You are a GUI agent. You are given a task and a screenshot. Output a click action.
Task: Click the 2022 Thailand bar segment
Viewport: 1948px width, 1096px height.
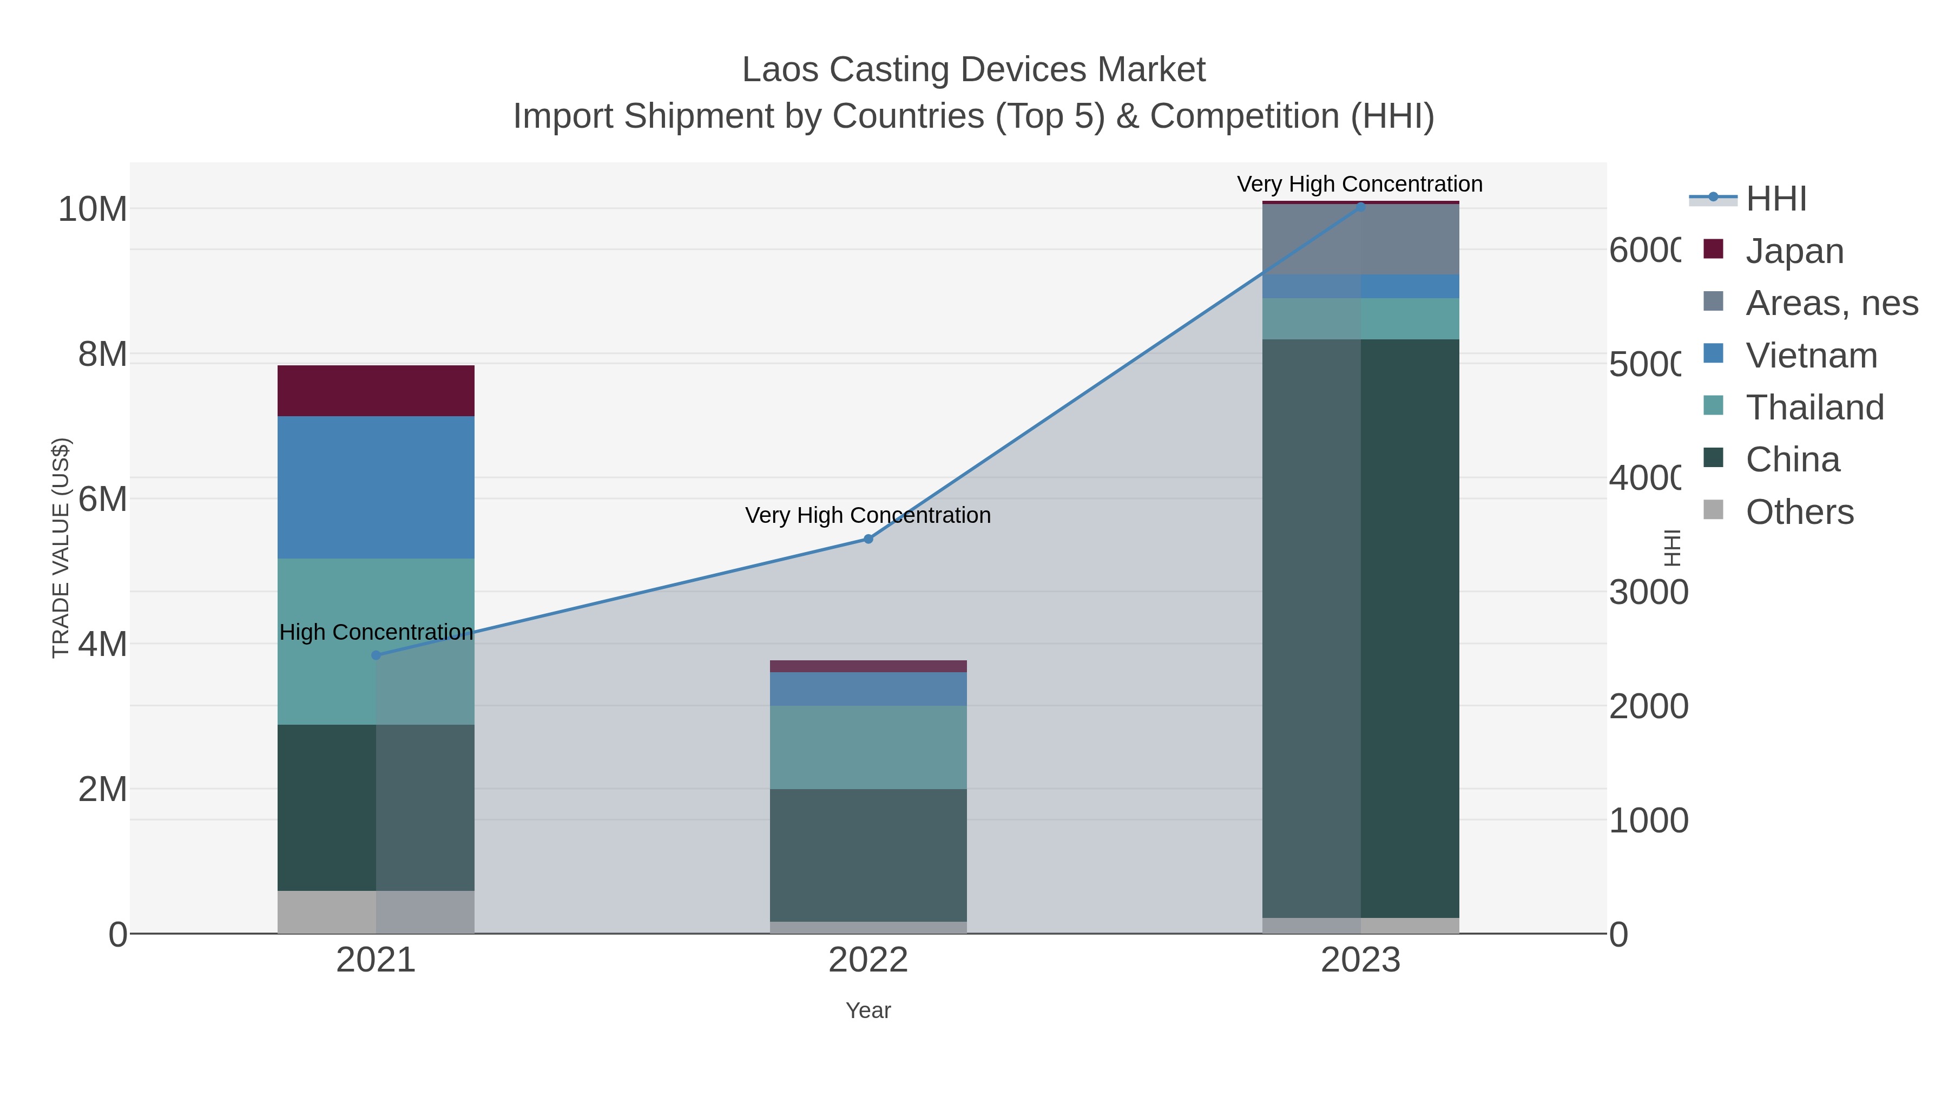(x=868, y=748)
